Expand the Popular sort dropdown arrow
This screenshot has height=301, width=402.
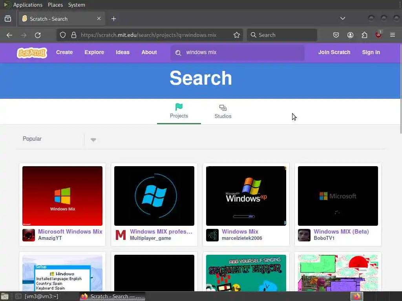click(x=93, y=140)
